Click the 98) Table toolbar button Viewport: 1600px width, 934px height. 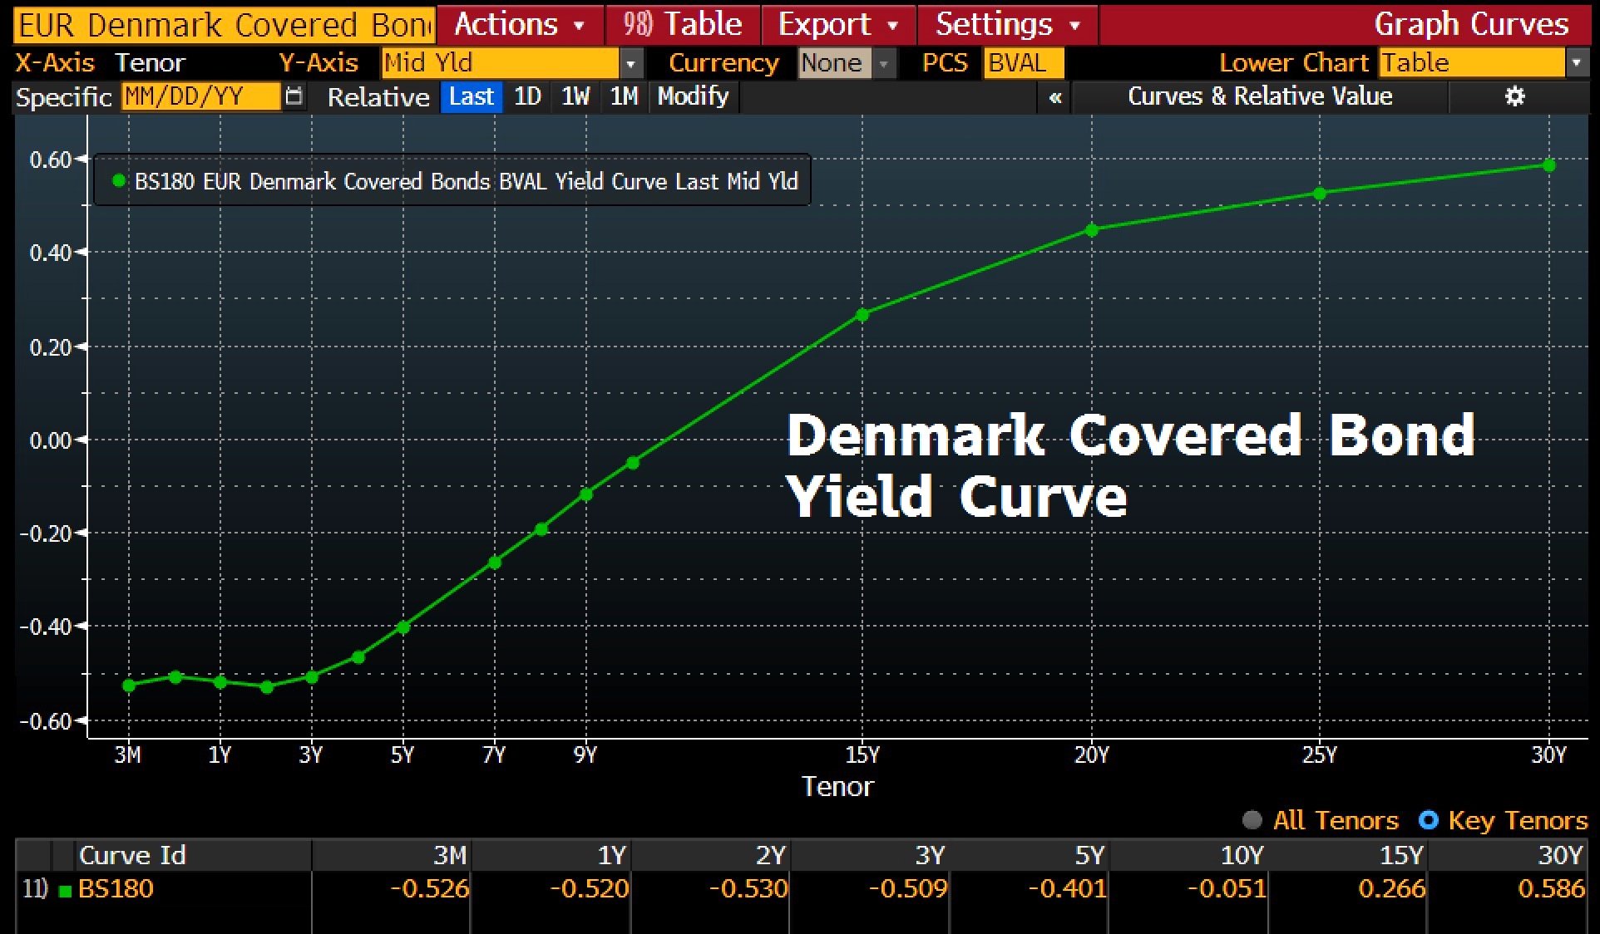point(684,24)
